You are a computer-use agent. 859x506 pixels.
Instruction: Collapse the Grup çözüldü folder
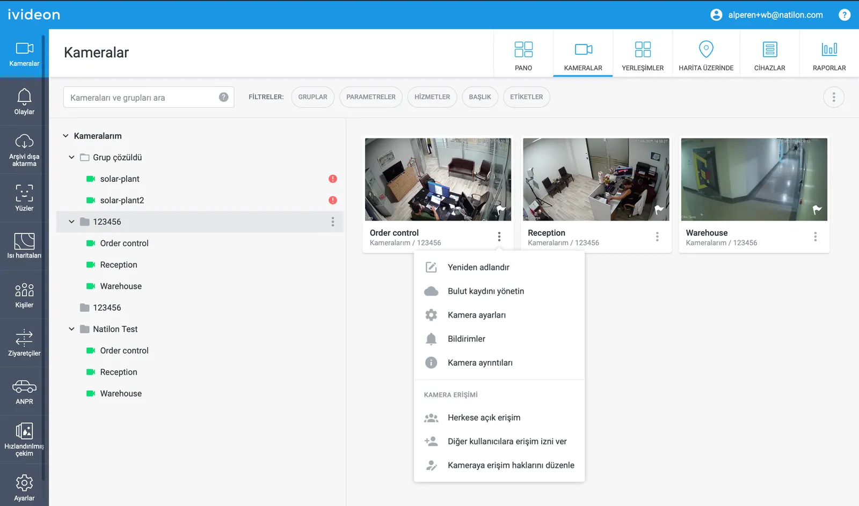71,157
